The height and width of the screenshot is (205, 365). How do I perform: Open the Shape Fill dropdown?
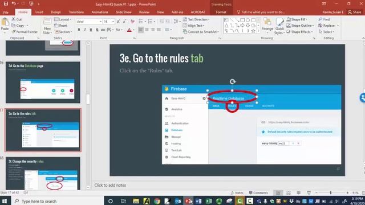tap(297, 19)
